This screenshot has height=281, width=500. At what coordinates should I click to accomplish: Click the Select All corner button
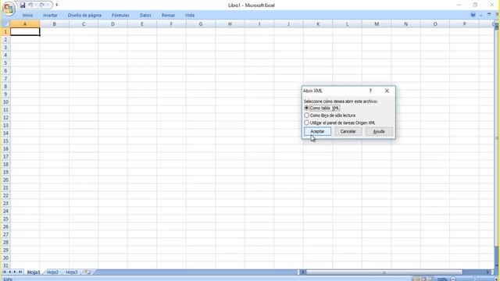[x=5, y=24]
